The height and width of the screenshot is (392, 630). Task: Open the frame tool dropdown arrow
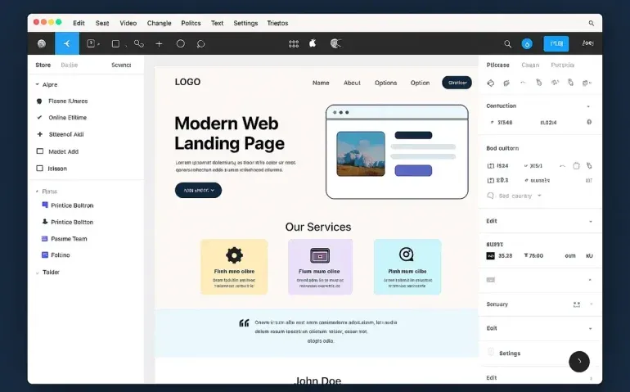pos(98,44)
